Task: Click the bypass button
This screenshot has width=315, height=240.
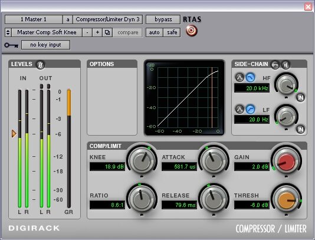Action: [x=163, y=19]
